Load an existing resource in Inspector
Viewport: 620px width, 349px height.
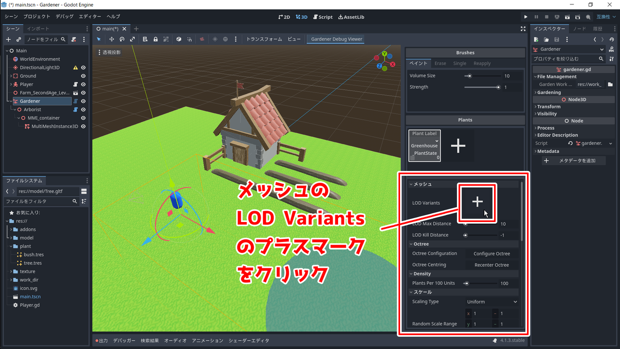coord(546,39)
